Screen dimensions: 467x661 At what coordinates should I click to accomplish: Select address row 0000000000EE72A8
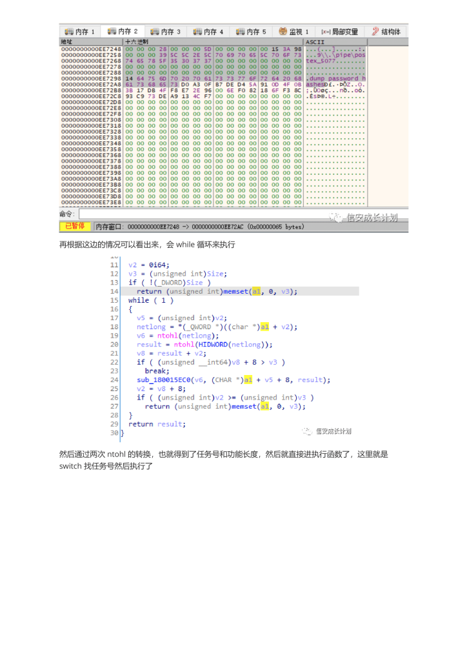tap(91, 85)
